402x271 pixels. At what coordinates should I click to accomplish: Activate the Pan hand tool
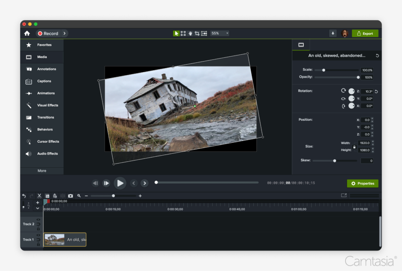(x=190, y=33)
